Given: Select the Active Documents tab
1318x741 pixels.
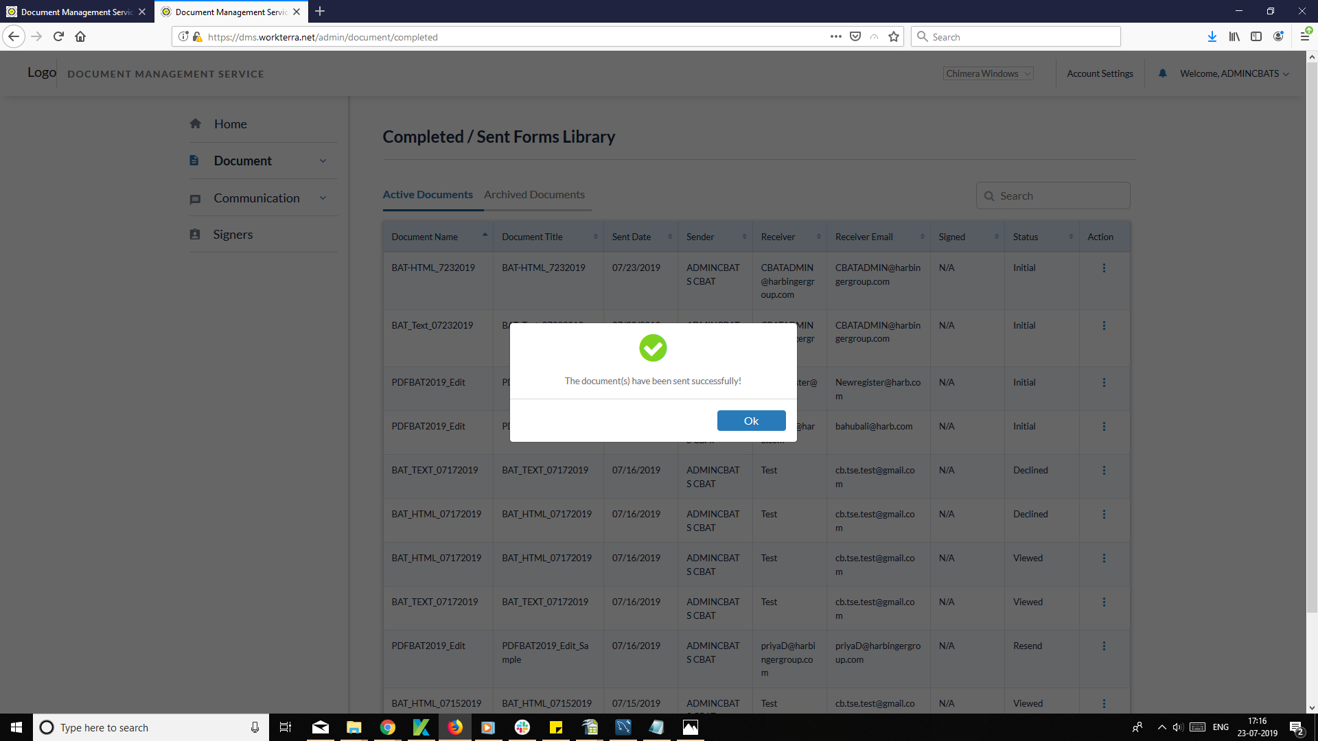Looking at the screenshot, I should (428, 194).
